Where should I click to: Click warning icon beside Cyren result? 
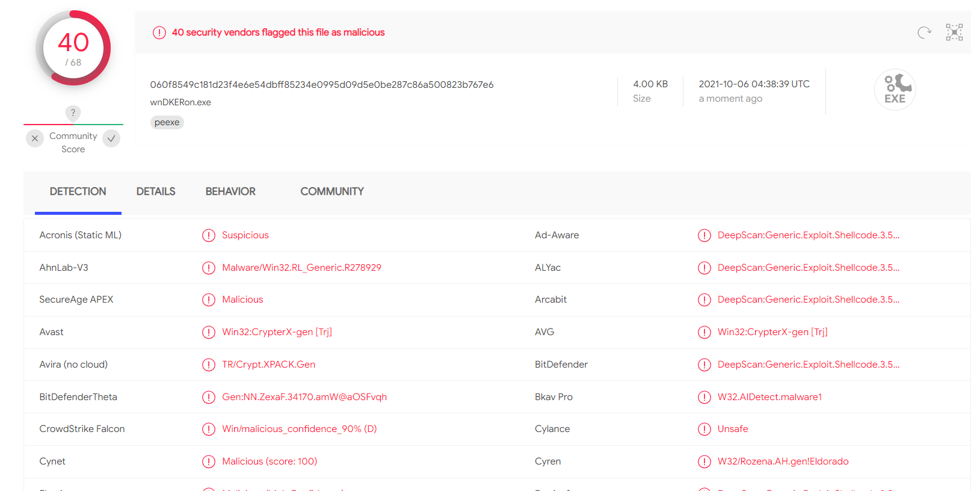[x=704, y=462]
